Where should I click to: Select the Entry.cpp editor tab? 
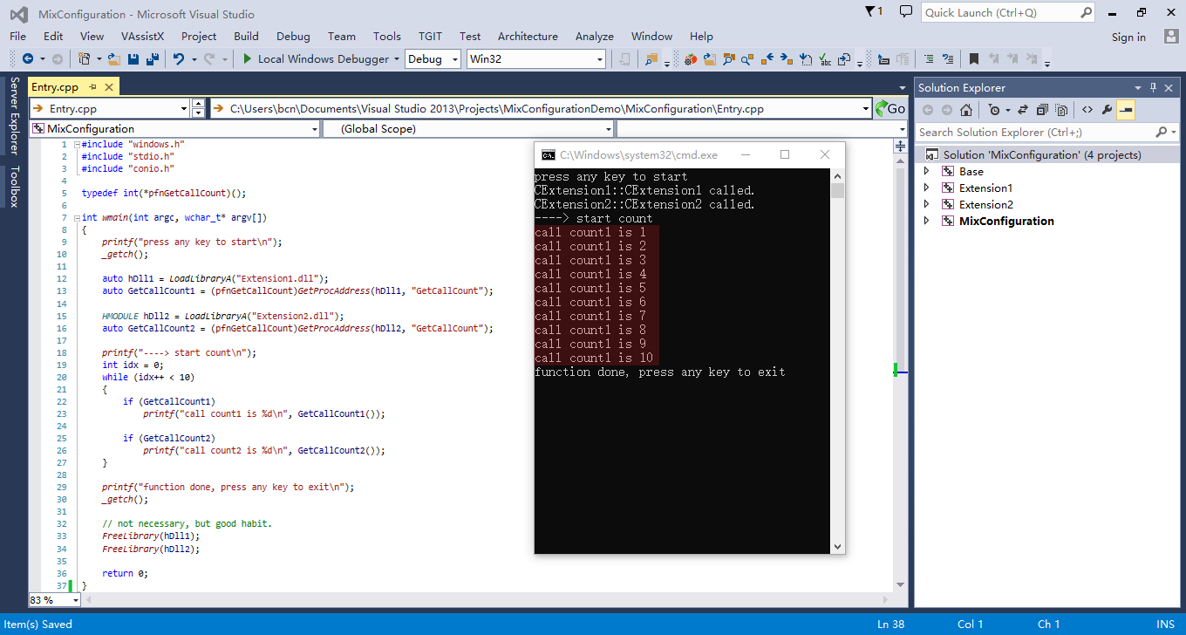(54, 87)
